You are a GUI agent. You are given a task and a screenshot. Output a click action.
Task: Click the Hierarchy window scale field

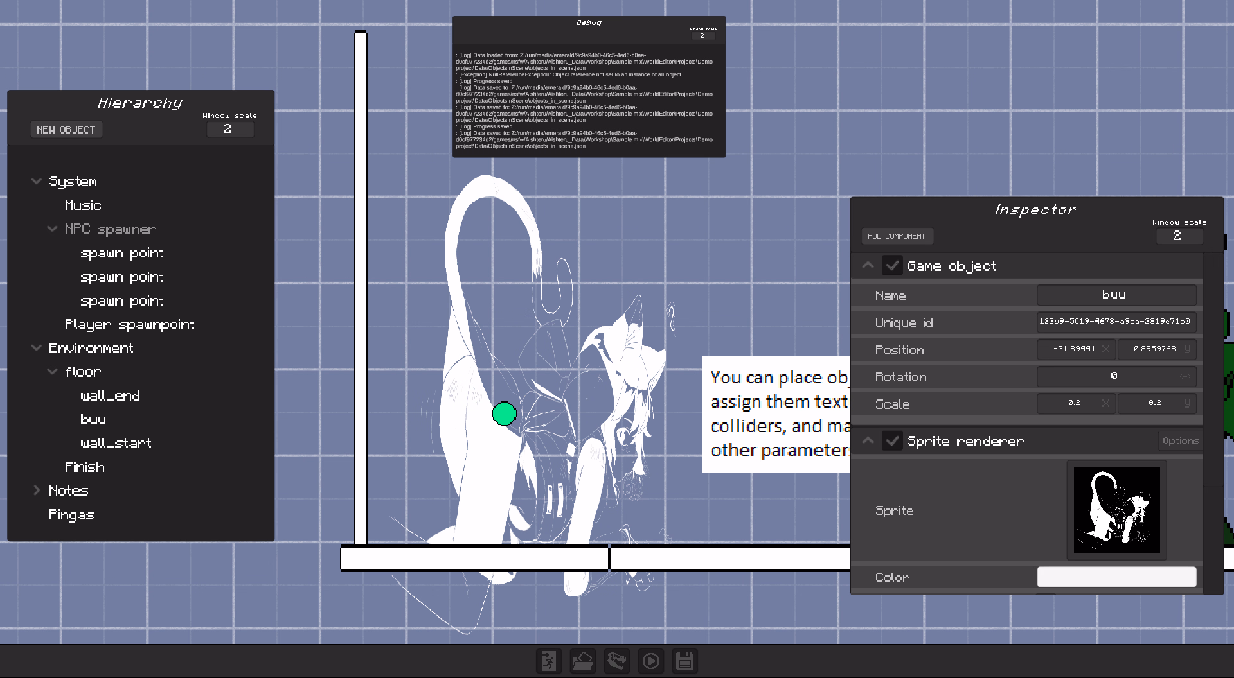click(x=230, y=129)
